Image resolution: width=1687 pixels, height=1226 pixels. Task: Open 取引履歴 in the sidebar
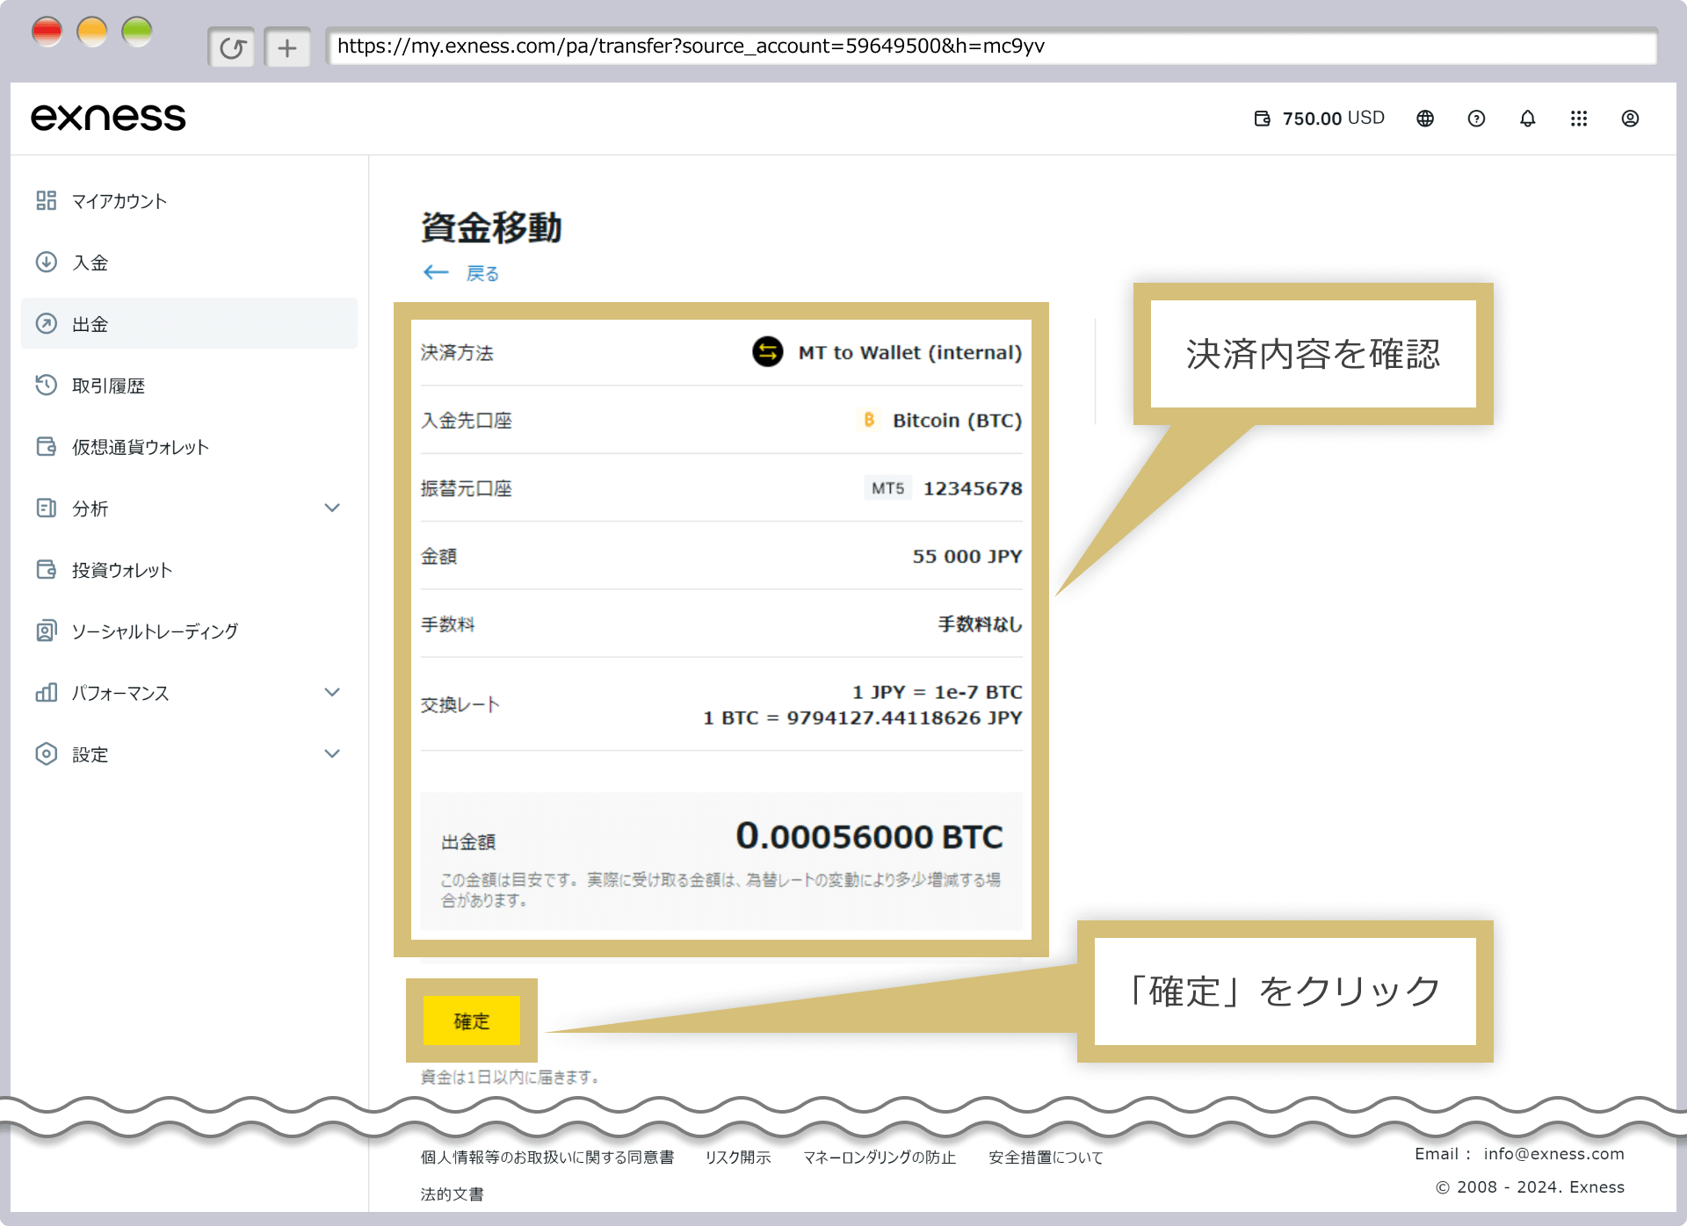pyautogui.click(x=189, y=386)
